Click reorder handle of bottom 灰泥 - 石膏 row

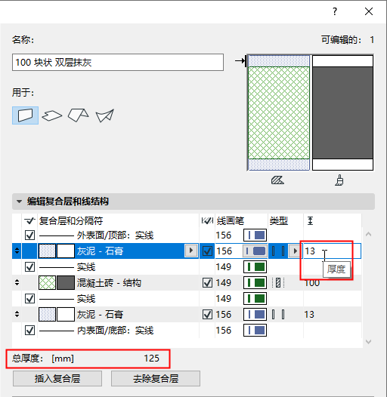17,315
